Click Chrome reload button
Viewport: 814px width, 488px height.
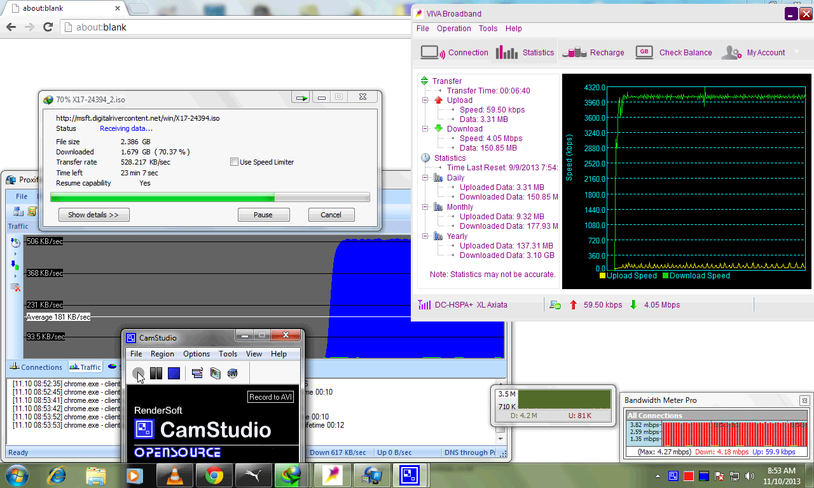point(48,27)
